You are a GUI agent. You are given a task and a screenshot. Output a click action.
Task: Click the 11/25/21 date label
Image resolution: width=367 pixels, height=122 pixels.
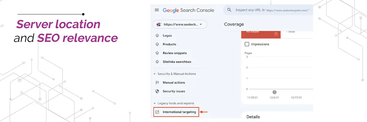coord(253,98)
